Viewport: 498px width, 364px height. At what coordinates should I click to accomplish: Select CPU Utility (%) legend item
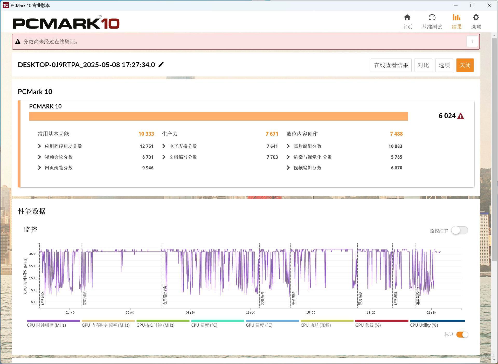coord(437,324)
